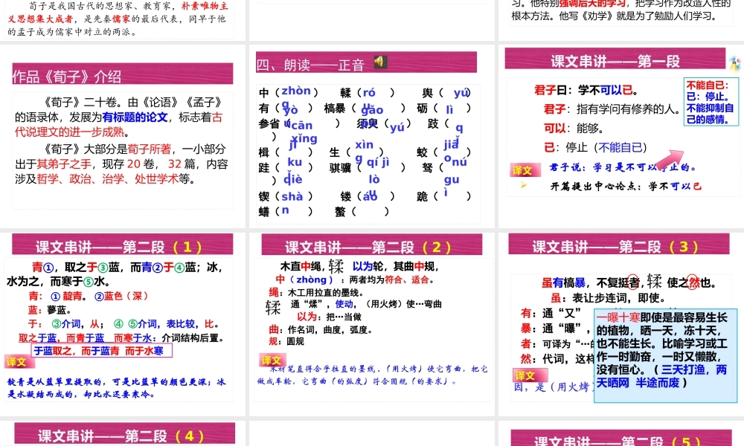Image resolution: width=744 pixels, height=446 pixels.
Task: Click the magenta title bar of 第二段（2）
Action: [x=372, y=245]
